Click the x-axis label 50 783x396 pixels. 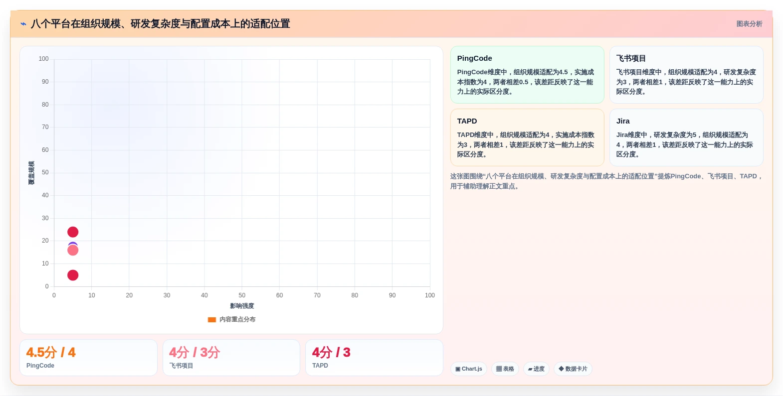click(x=242, y=295)
